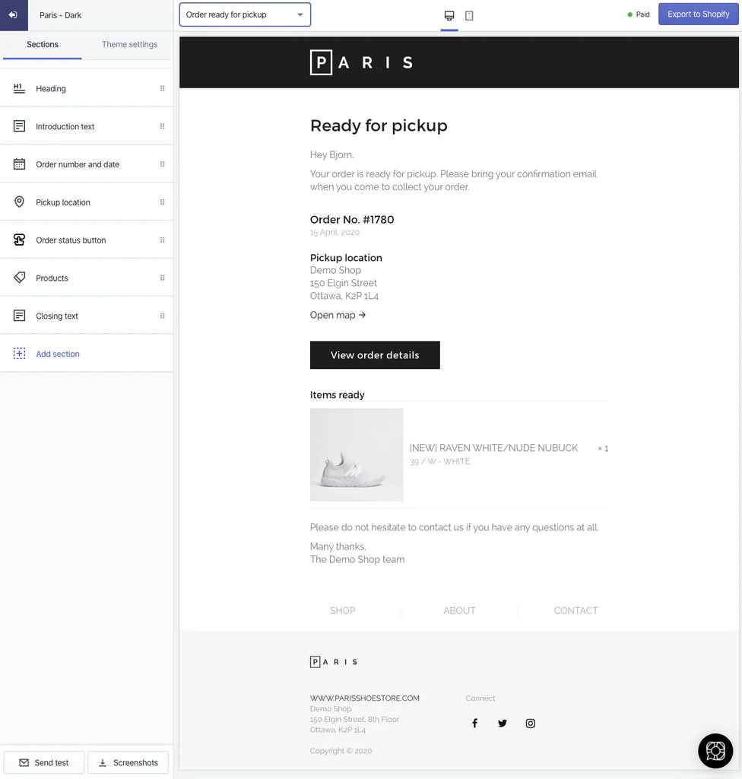742x779 pixels.
Task: Click the Export to Shopify button
Action: [698, 14]
